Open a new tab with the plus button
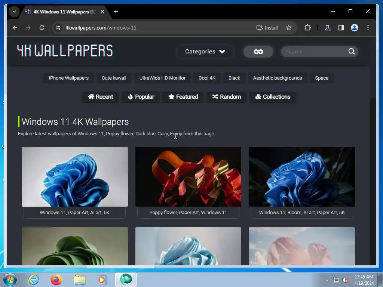The image size is (383, 287). (116, 12)
